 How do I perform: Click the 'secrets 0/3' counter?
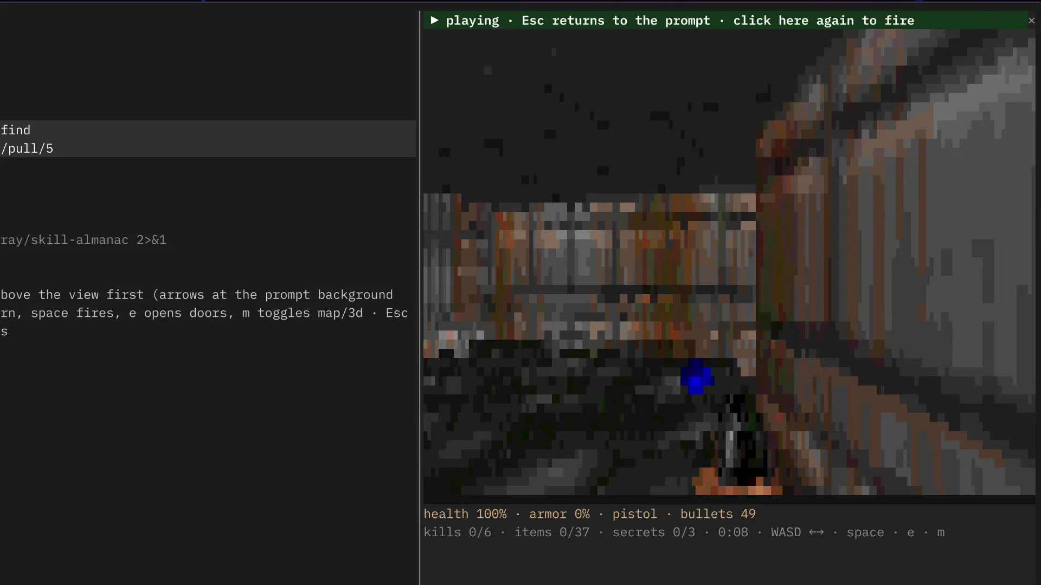point(653,532)
